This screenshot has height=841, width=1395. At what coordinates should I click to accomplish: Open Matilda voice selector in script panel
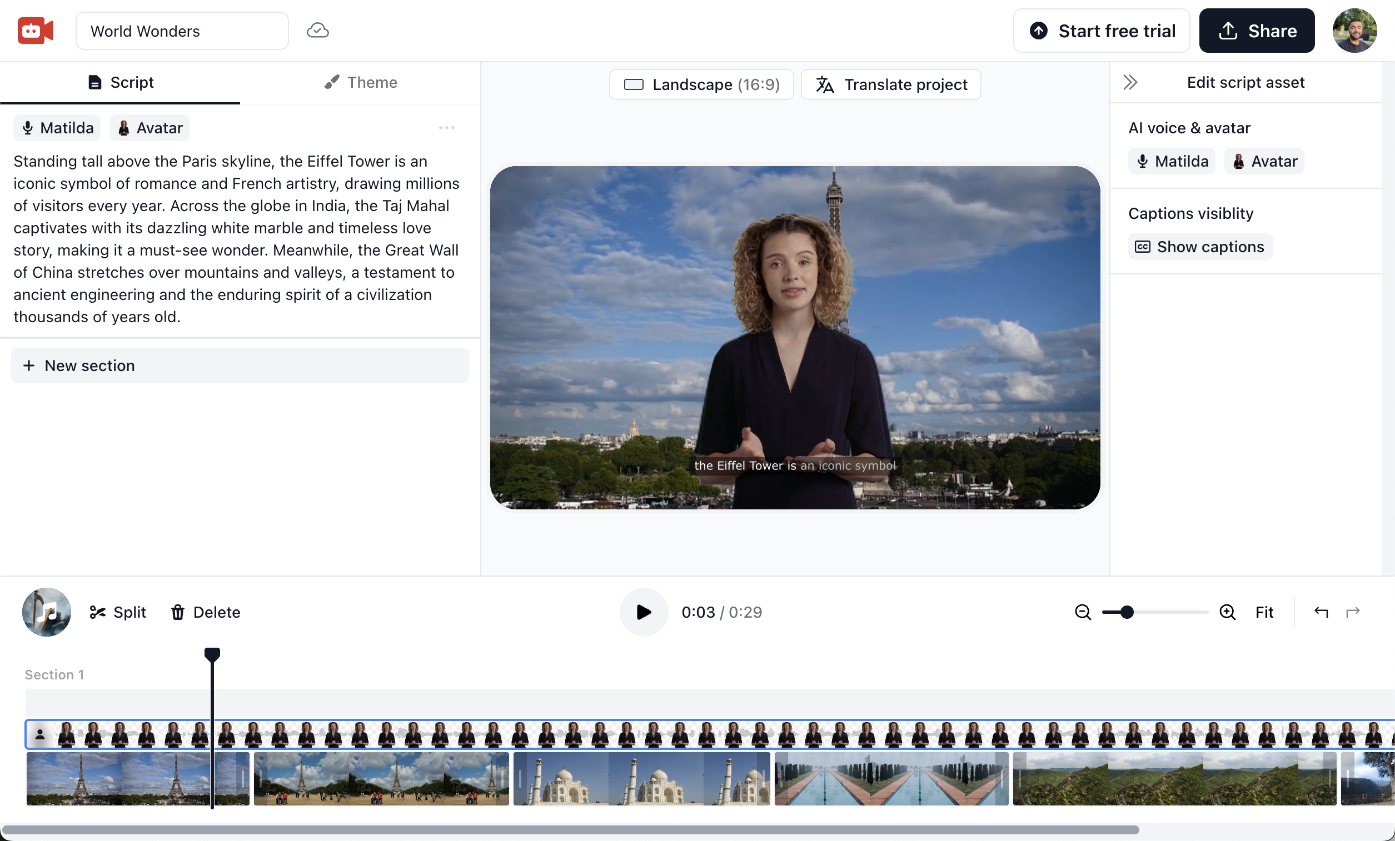pyautogui.click(x=57, y=128)
